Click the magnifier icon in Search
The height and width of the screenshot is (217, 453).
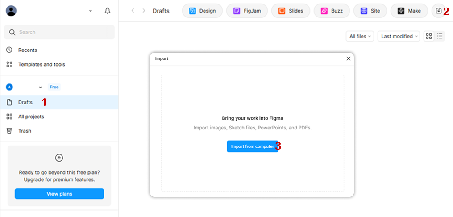click(x=12, y=32)
